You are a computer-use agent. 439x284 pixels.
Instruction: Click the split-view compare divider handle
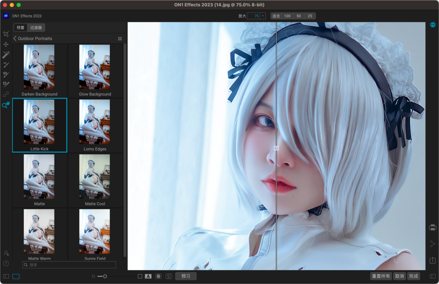pyautogui.click(x=276, y=148)
